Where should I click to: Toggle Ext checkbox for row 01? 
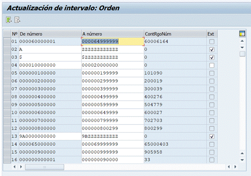[212, 42]
